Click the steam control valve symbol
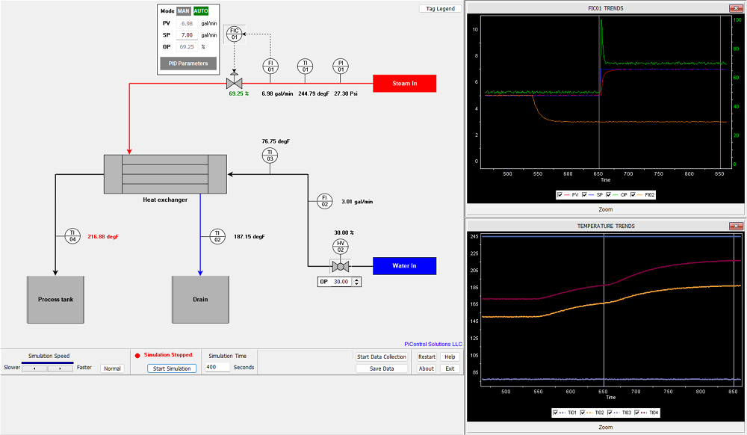The image size is (747, 435). click(234, 82)
